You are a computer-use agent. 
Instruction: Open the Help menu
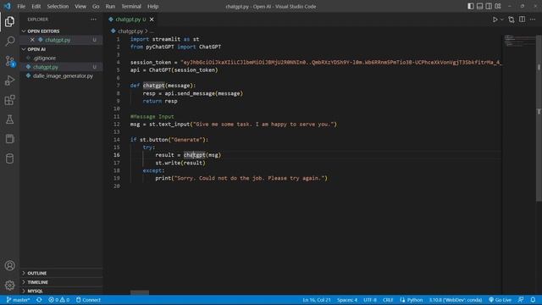click(152, 6)
